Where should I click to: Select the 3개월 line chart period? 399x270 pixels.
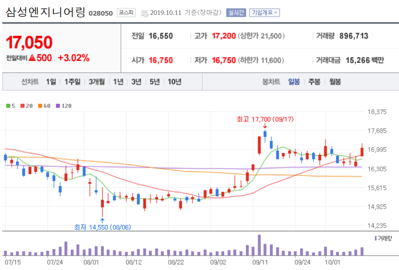coord(97,82)
